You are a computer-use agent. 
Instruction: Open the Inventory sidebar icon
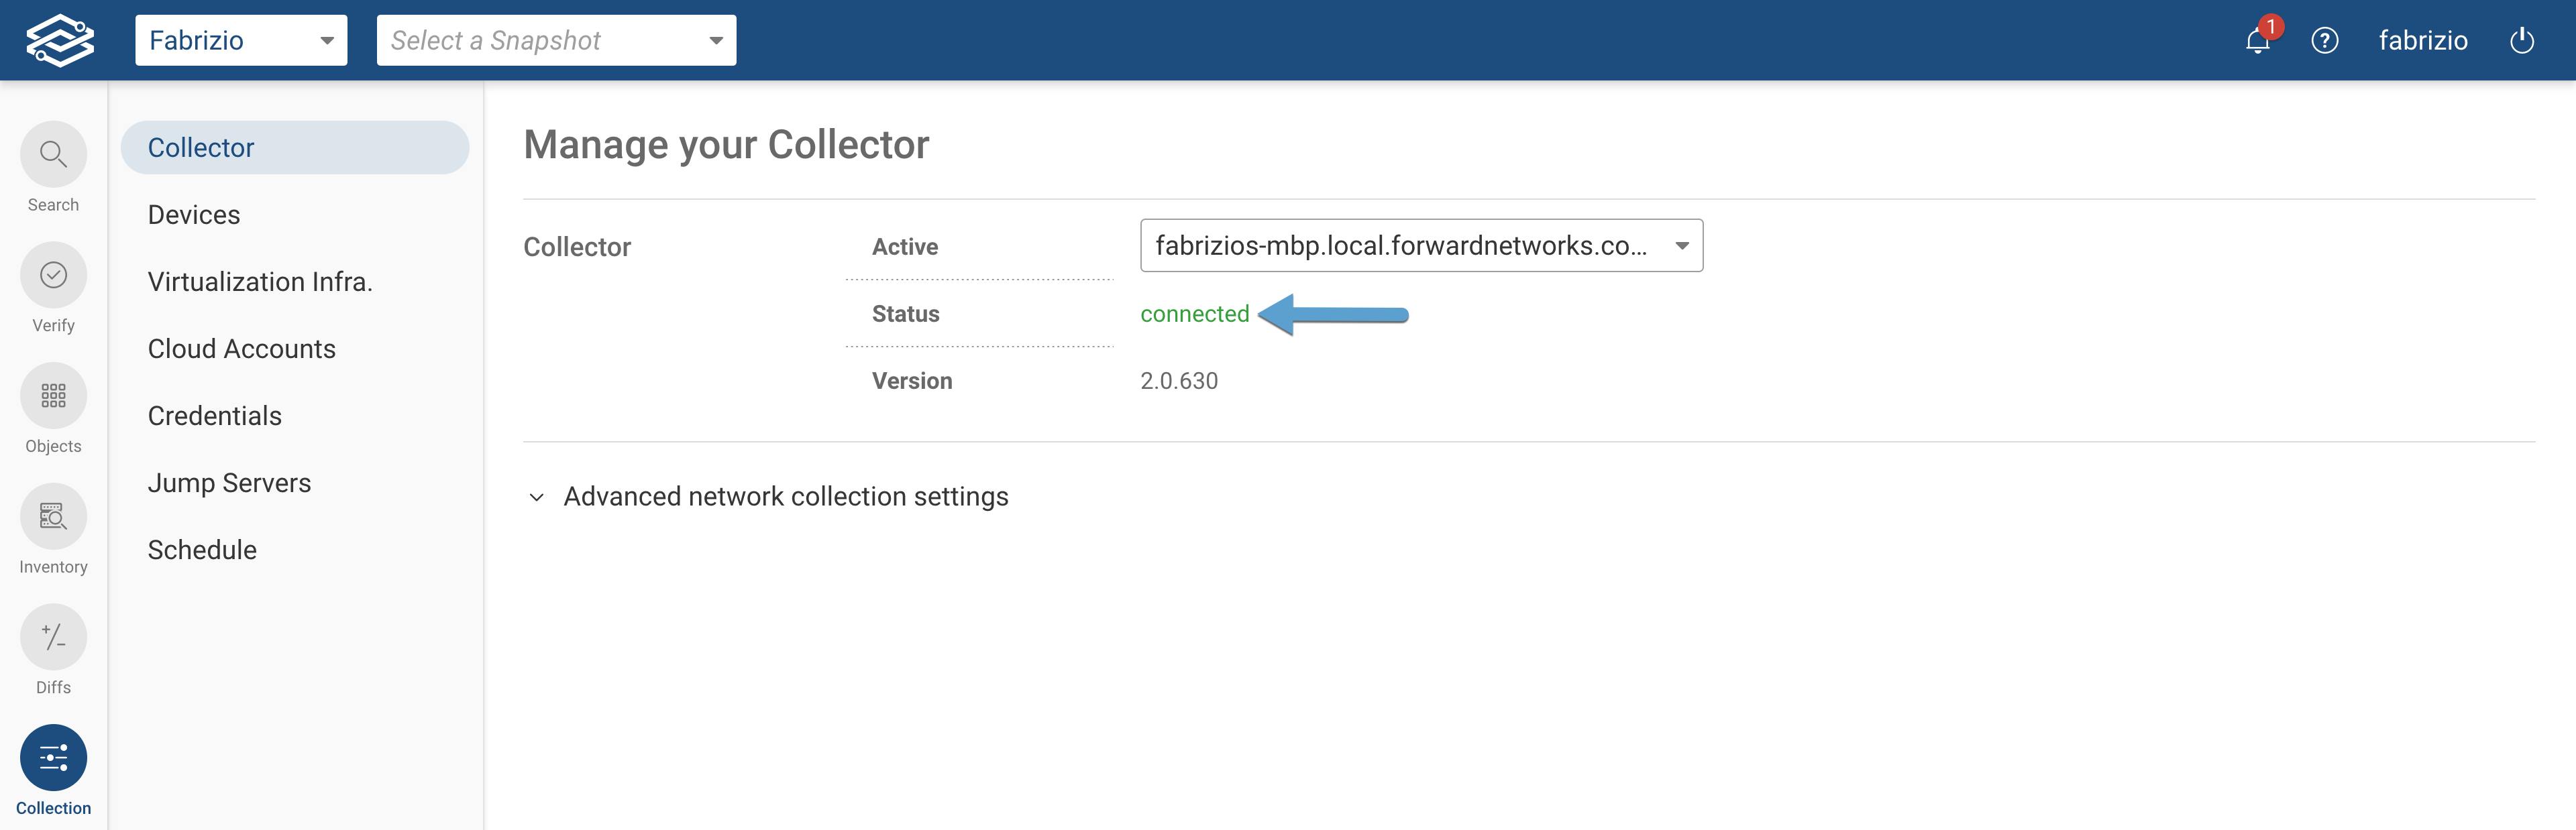tap(53, 516)
